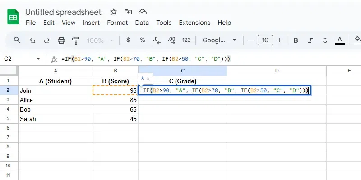The image size is (361, 180).
Task: Select column A header
Action: click(56, 71)
